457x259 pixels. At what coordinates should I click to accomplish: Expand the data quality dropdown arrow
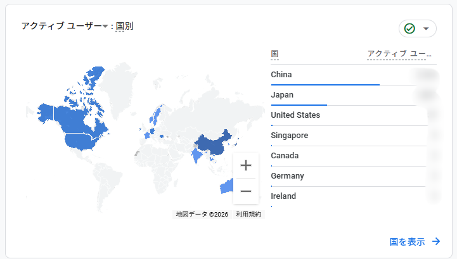pyautogui.click(x=426, y=28)
